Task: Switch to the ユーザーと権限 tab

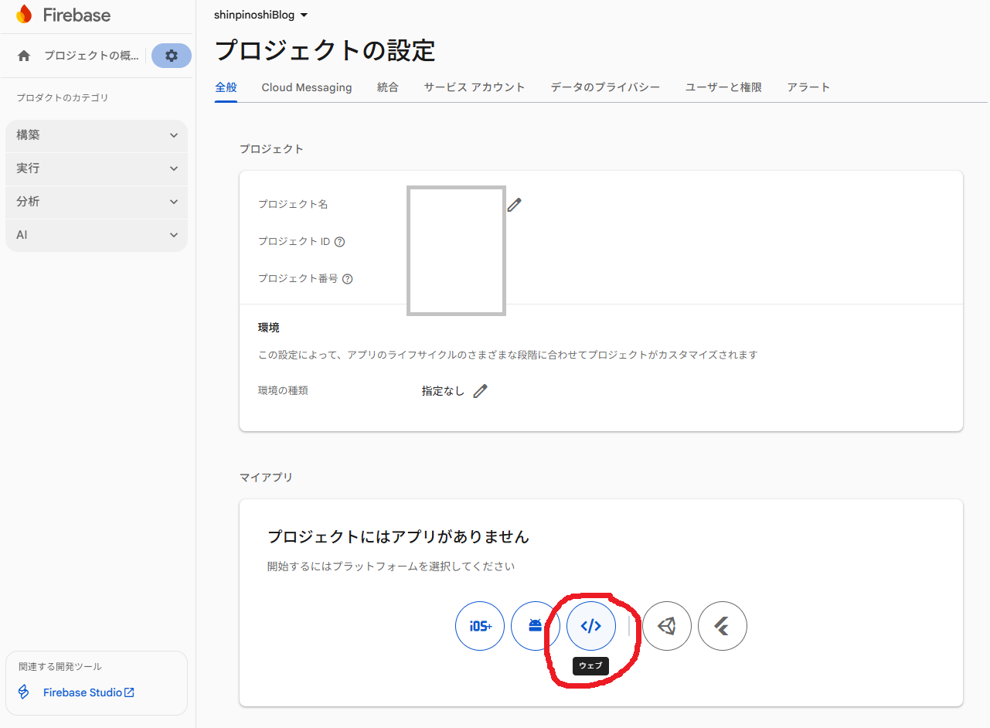Action: pyautogui.click(x=722, y=87)
